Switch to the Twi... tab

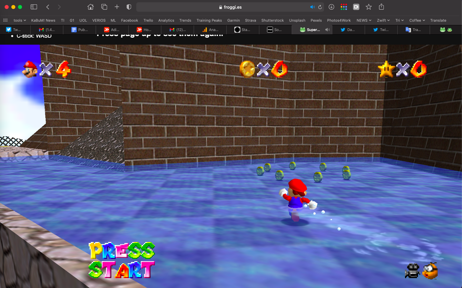tap(381, 30)
